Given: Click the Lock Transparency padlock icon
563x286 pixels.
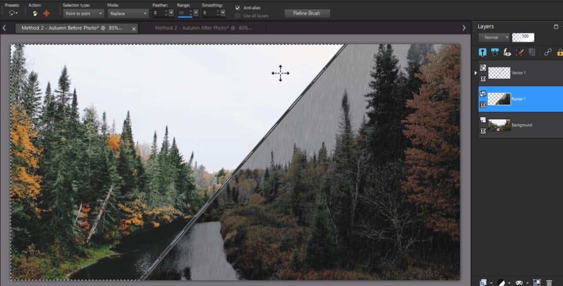Looking at the screenshot, I should point(559,52).
